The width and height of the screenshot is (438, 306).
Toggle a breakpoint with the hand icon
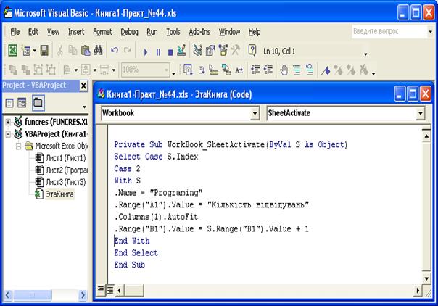(x=284, y=70)
